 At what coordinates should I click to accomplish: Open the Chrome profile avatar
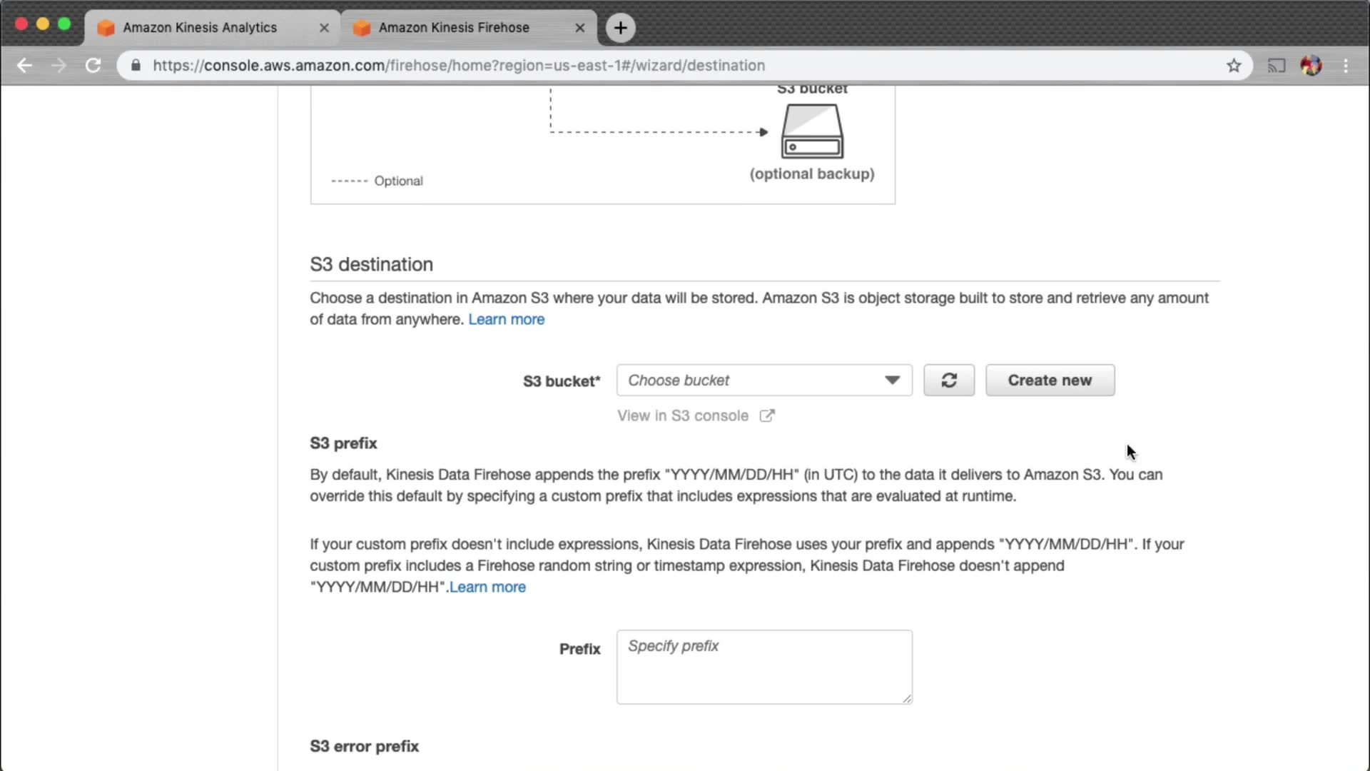[x=1311, y=66]
